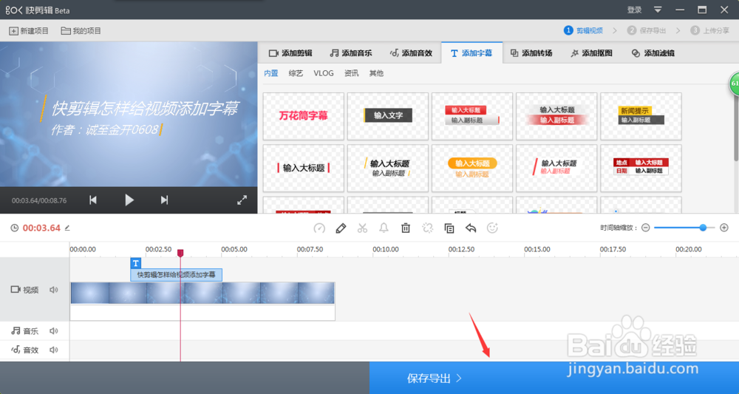This screenshot has height=394, width=739.
Task: Jump to next frame in preview
Action: (x=164, y=200)
